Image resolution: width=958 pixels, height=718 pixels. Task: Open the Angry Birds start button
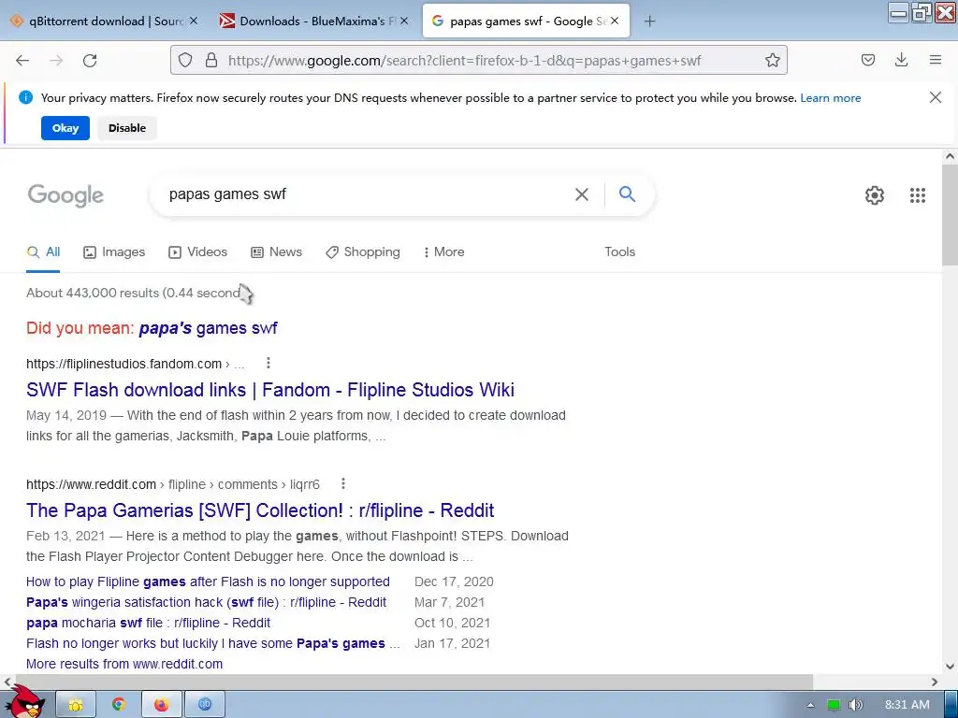24,702
